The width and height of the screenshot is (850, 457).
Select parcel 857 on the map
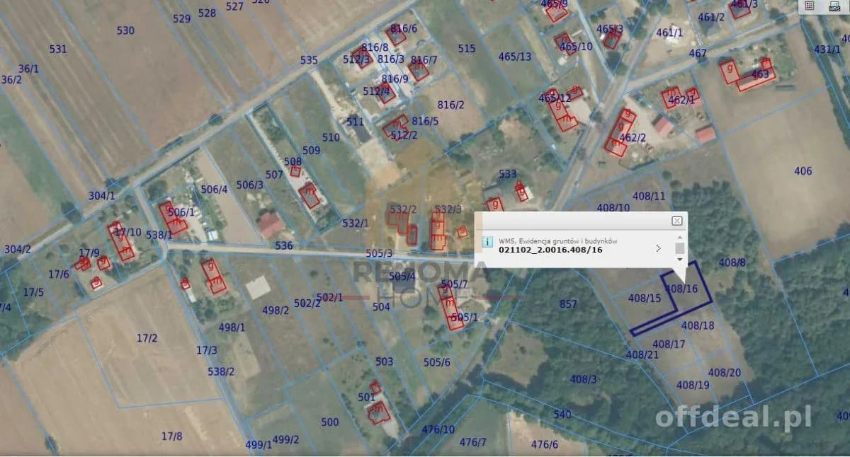pyautogui.click(x=568, y=304)
